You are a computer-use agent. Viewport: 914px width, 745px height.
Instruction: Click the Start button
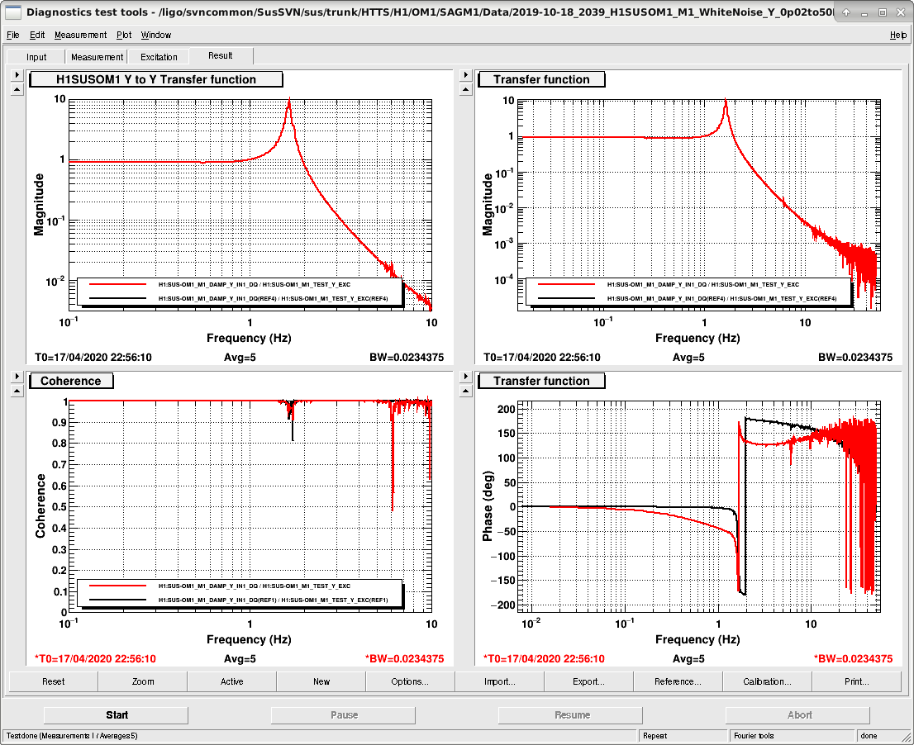(117, 715)
